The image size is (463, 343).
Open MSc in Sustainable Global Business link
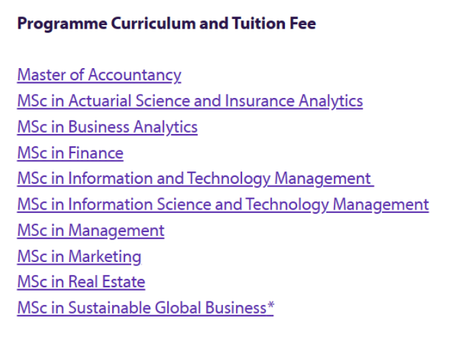tap(145, 308)
